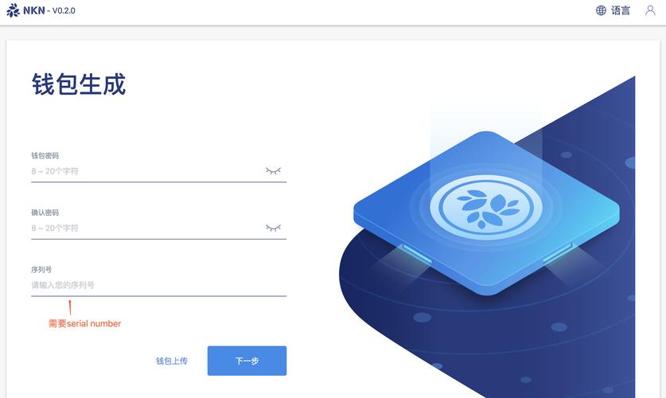
Task: Click the 序列号 field label
Action: click(x=41, y=269)
